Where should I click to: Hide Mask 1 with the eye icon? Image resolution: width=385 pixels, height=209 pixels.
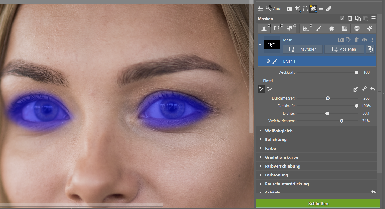364,40
